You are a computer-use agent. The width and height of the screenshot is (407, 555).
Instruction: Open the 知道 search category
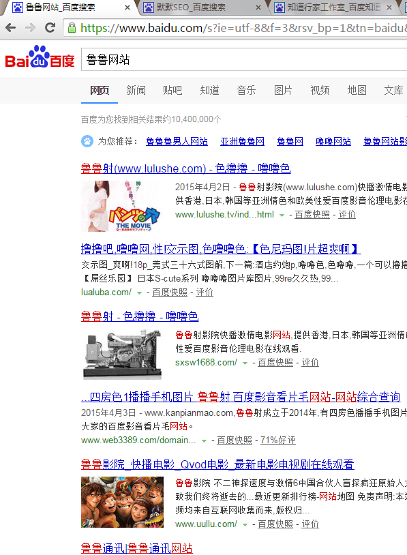209,90
